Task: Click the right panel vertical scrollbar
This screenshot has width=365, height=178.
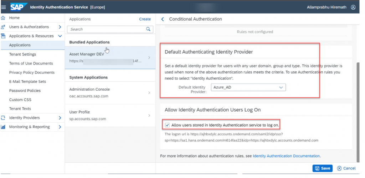Action: [x=358, y=112]
